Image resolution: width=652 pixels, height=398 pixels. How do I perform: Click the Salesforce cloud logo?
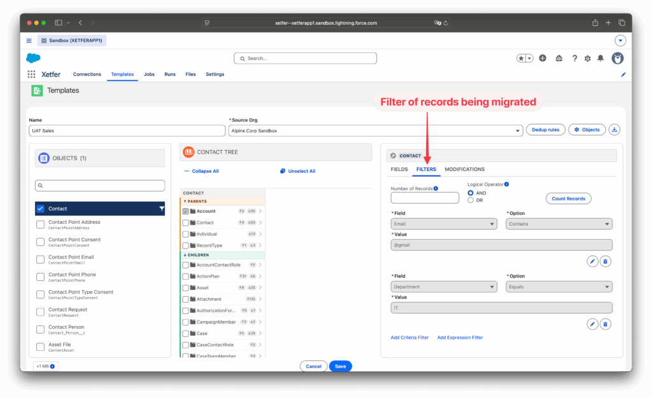pos(33,58)
